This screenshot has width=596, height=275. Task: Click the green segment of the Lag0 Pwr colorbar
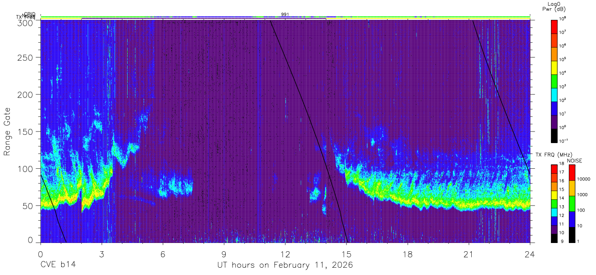pyautogui.click(x=554, y=81)
